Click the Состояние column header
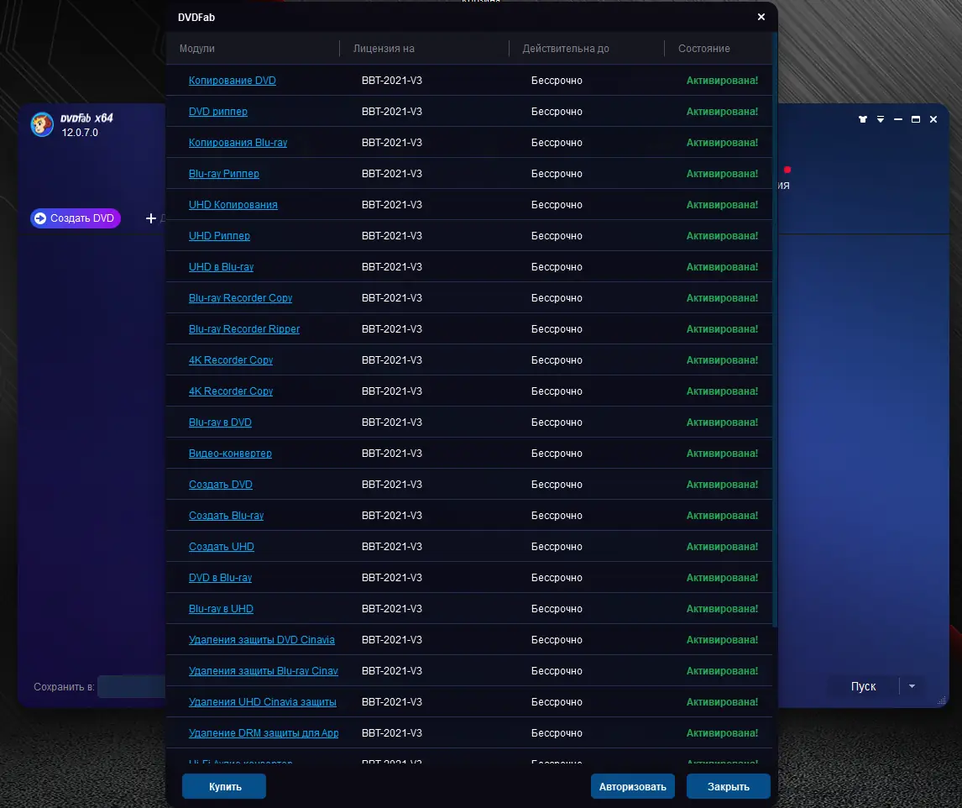Viewport: 962px width, 808px height. 703,49
